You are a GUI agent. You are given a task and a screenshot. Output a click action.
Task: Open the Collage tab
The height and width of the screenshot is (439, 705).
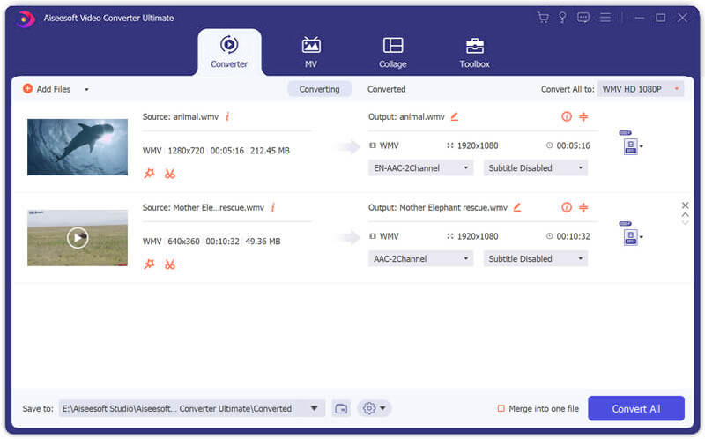(x=393, y=51)
